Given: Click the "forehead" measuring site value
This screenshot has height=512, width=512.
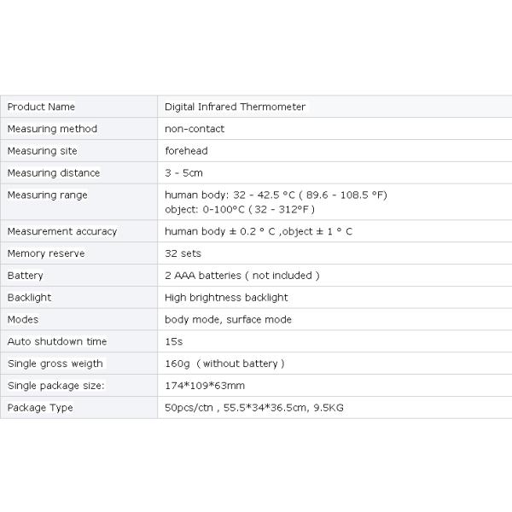Looking at the screenshot, I should point(186,151).
